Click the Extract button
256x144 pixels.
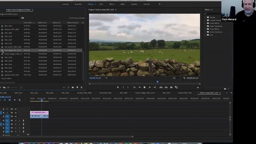(166, 87)
